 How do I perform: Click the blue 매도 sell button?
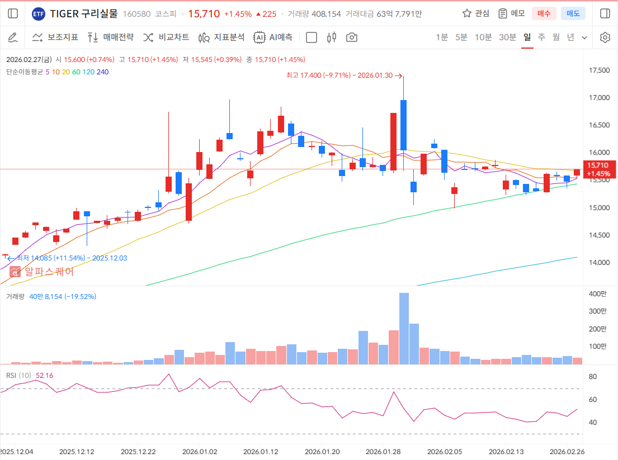[x=573, y=13]
